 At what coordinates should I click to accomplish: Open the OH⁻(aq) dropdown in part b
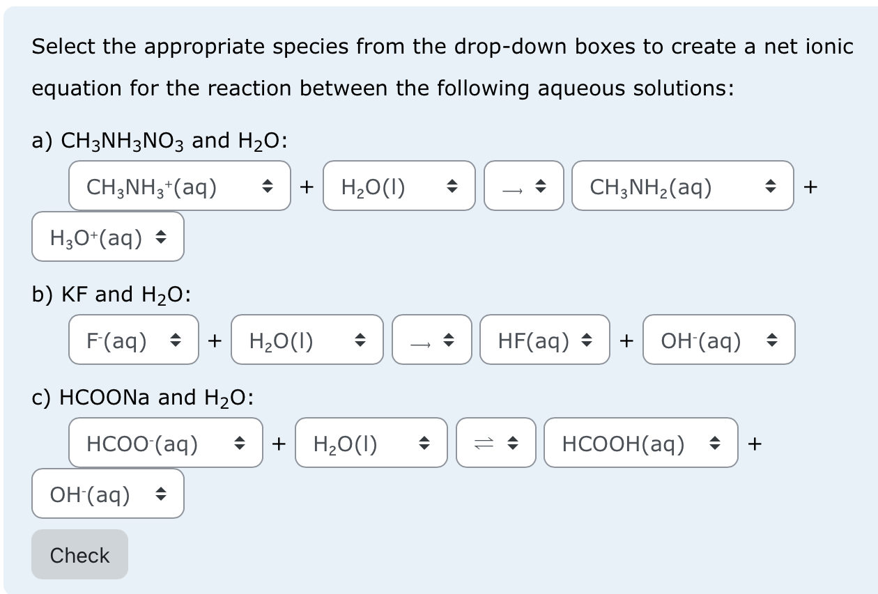[x=718, y=340]
